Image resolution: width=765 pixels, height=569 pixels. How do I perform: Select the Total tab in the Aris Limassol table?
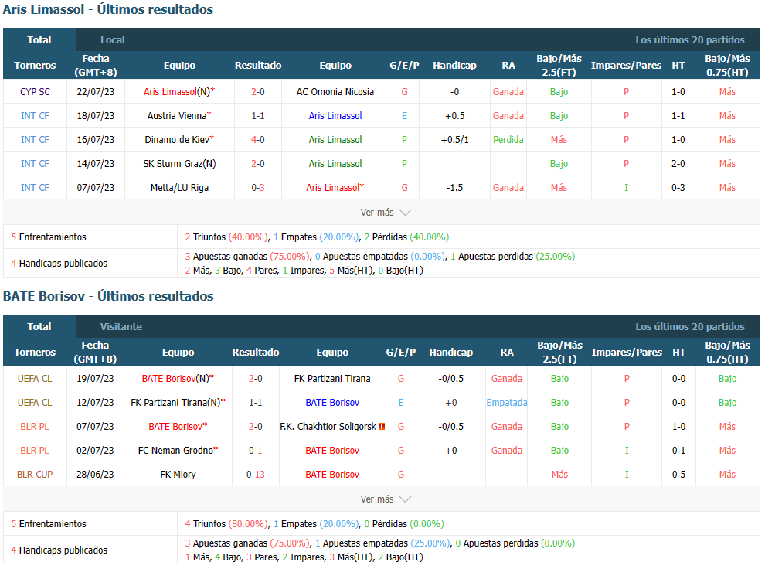(39, 39)
